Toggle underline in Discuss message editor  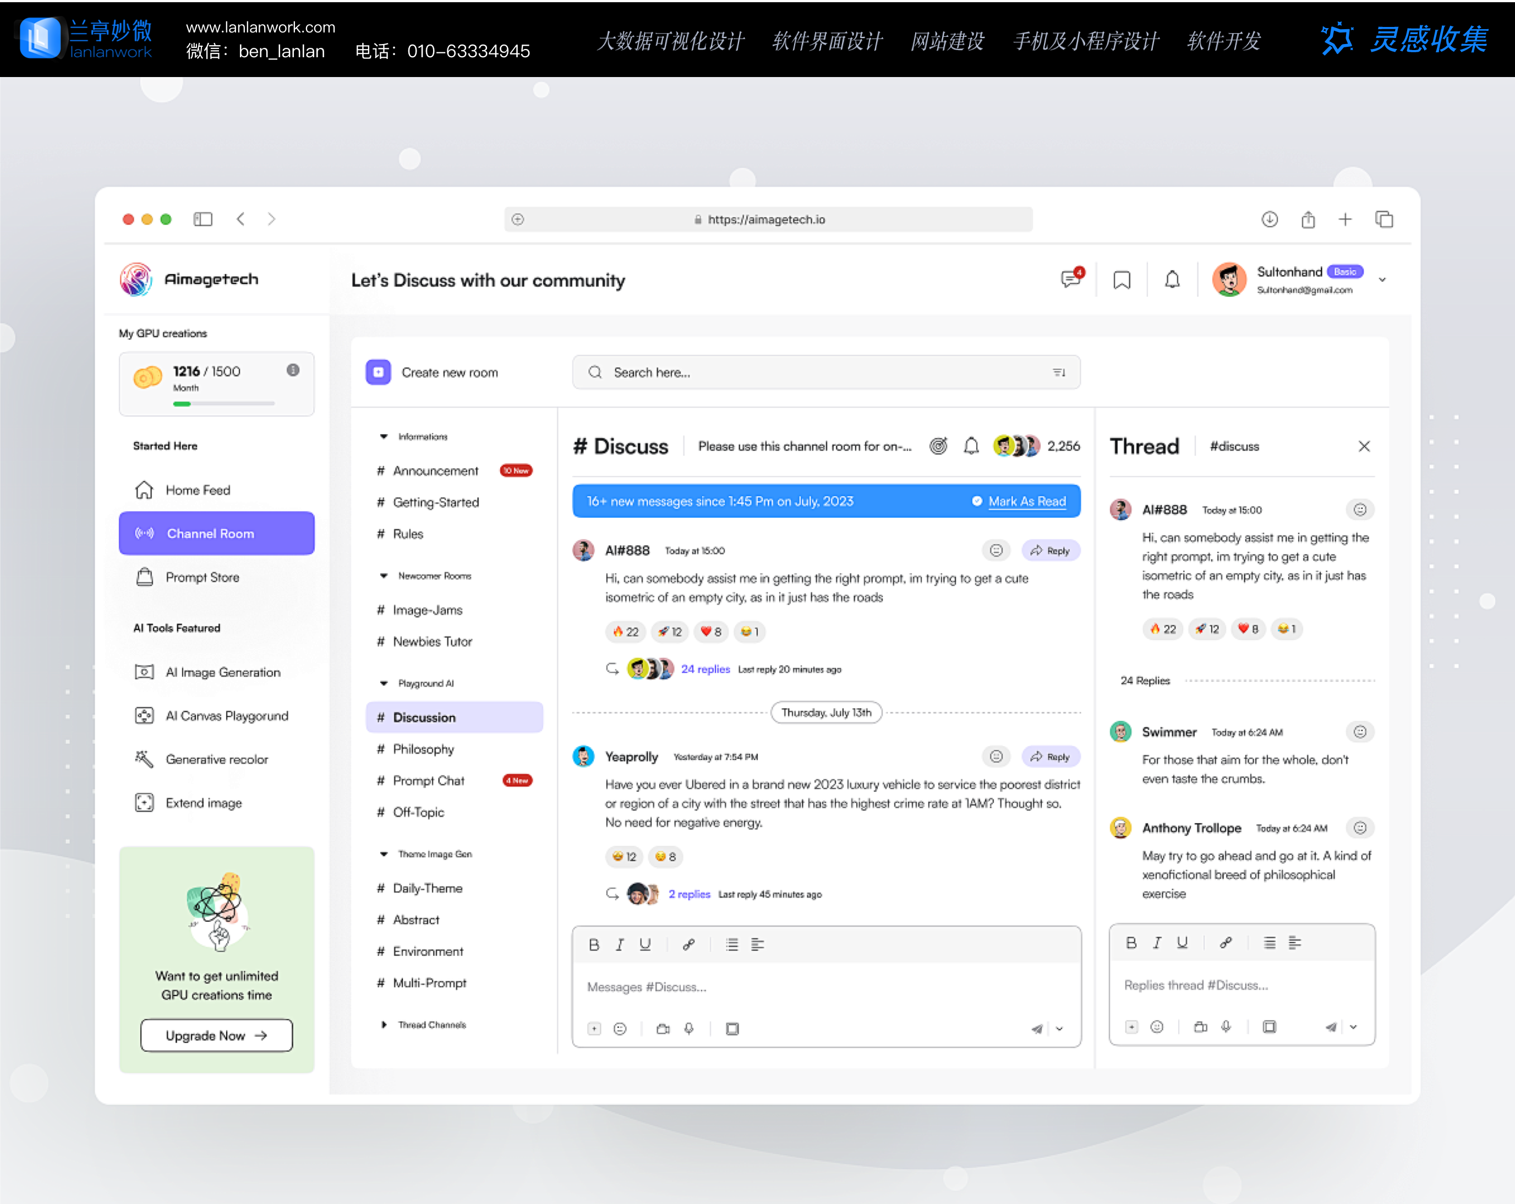pos(644,945)
